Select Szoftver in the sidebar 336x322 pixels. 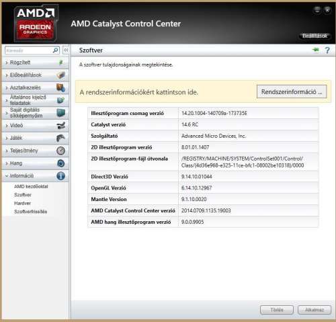[x=23, y=195]
